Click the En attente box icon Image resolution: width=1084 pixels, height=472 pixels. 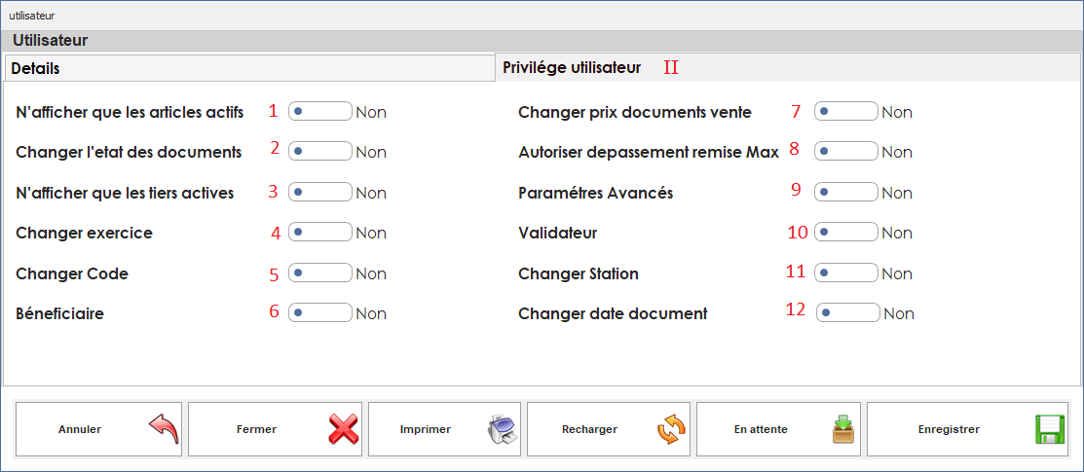click(842, 429)
